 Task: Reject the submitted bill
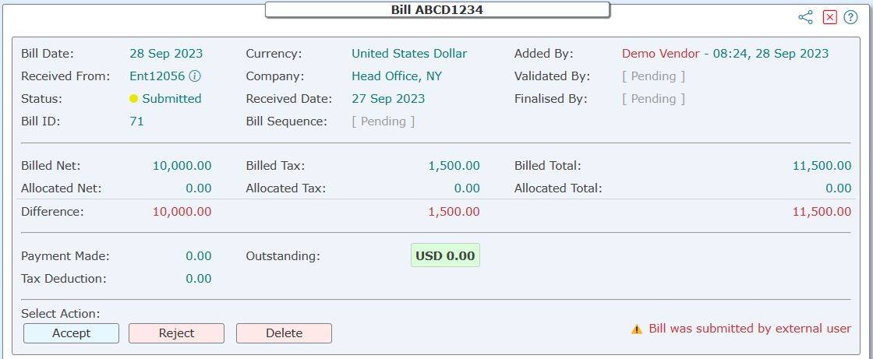point(176,333)
